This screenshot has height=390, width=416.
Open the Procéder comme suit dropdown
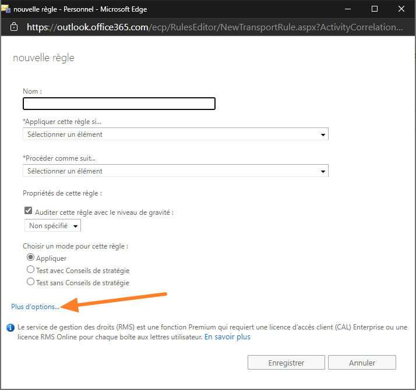(x=175, y=171)
